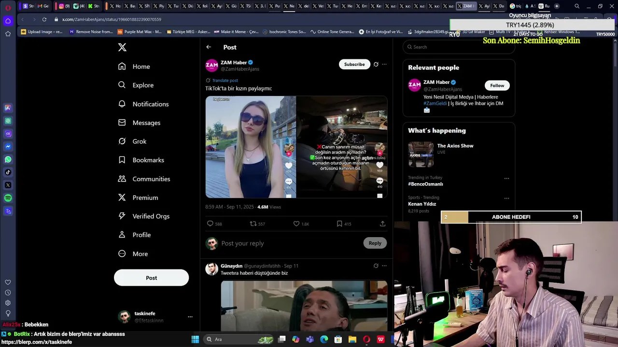Click taskbar Ara search box
This screenshot has width=618, height=347.
[239, 339]
